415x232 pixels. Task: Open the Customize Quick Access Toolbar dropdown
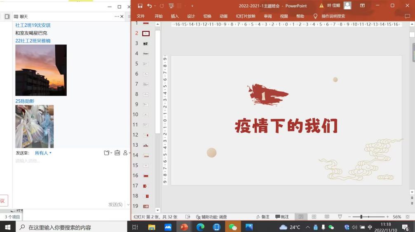(192, 6)
